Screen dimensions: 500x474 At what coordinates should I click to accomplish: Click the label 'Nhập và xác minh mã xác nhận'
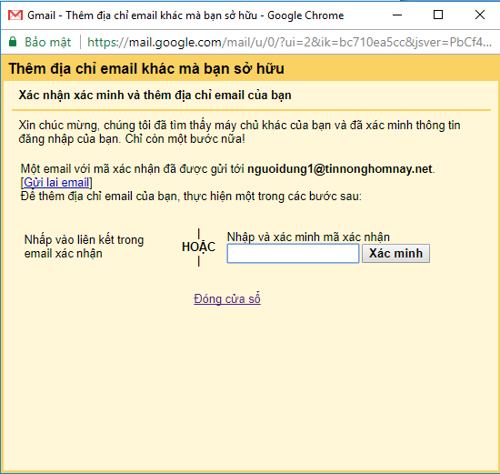(x=308, y=237)
